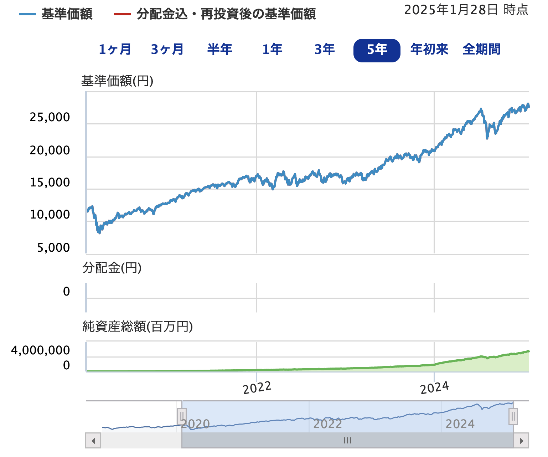
Task: Click the navigator scrollbar thumb grip
Action: coord(347,441)
